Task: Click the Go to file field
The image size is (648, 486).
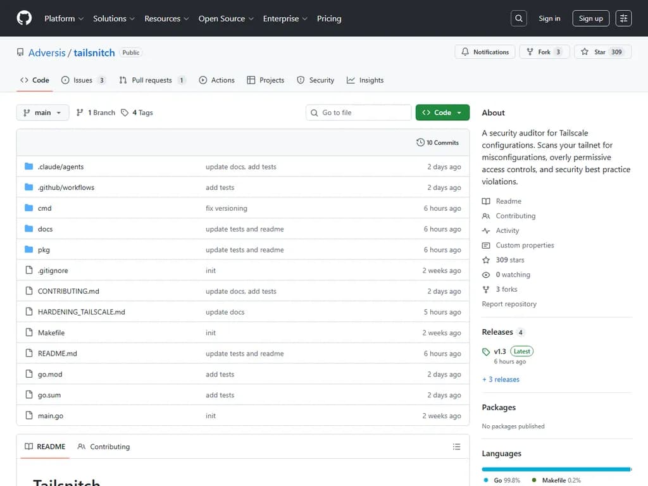Action: 358,113
